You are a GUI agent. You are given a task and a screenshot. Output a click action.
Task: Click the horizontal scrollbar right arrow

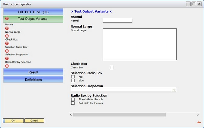click(198, 115)
